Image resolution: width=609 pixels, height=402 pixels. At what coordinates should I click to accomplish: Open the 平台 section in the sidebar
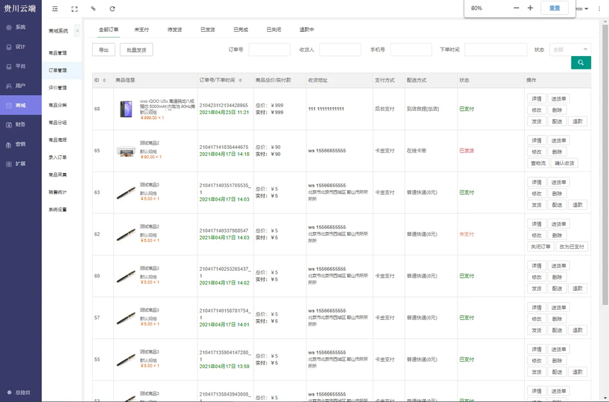click(x=21, y=66)
